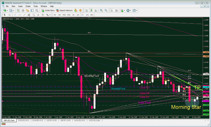Select the M5 timeframe button
211x127 pixels.
pyautogui.click(x=59, y=15)
